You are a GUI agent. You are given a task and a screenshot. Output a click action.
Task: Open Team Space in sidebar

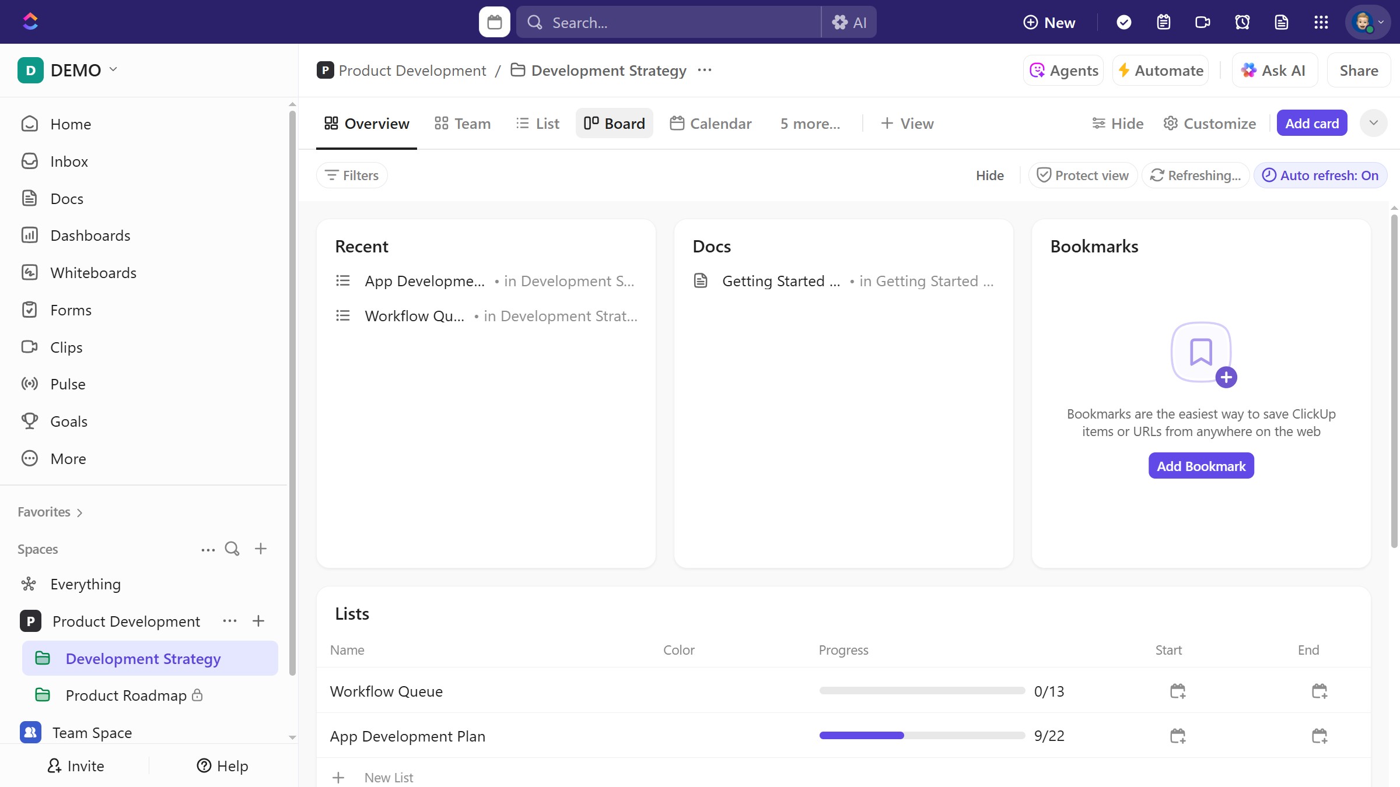(x=92, y=733)
